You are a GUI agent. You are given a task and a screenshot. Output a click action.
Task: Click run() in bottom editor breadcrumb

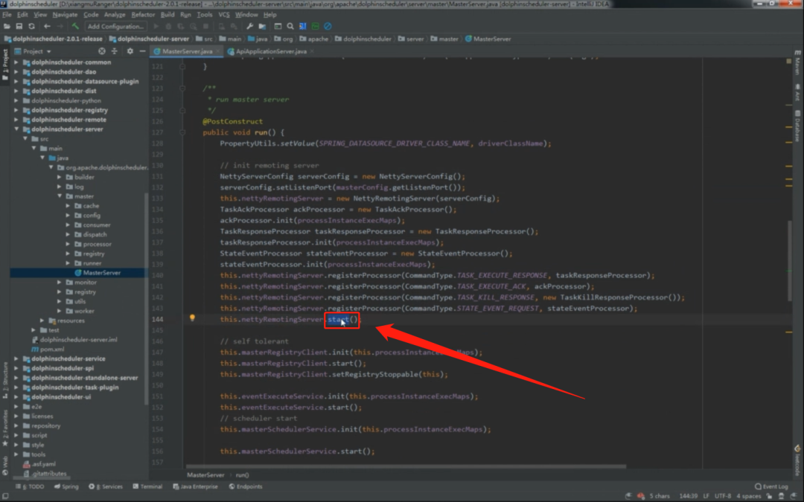point(242,474)
